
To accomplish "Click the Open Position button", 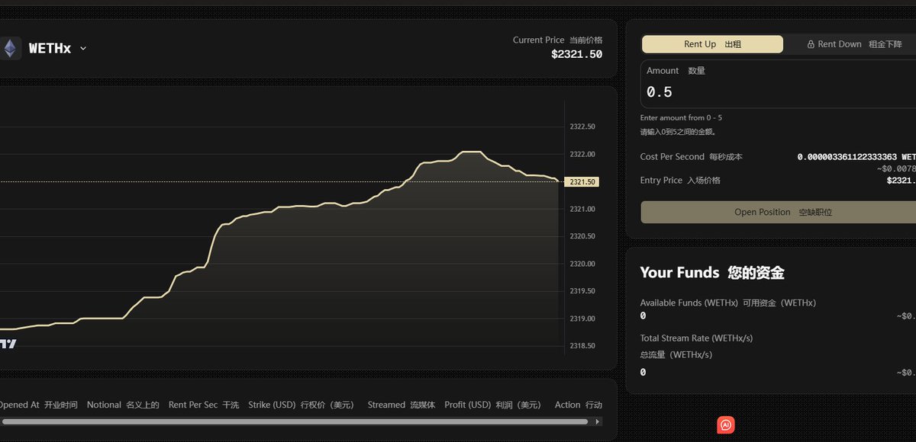I will tap(778, 212).
